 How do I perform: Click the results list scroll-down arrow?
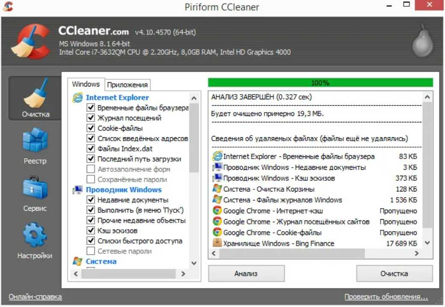pyautogui.click(x=427, y=243)
